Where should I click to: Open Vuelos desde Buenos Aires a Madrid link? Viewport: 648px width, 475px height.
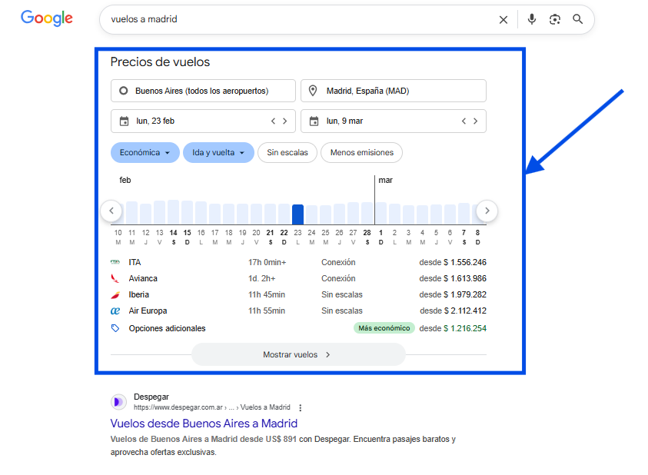[204, 424]
